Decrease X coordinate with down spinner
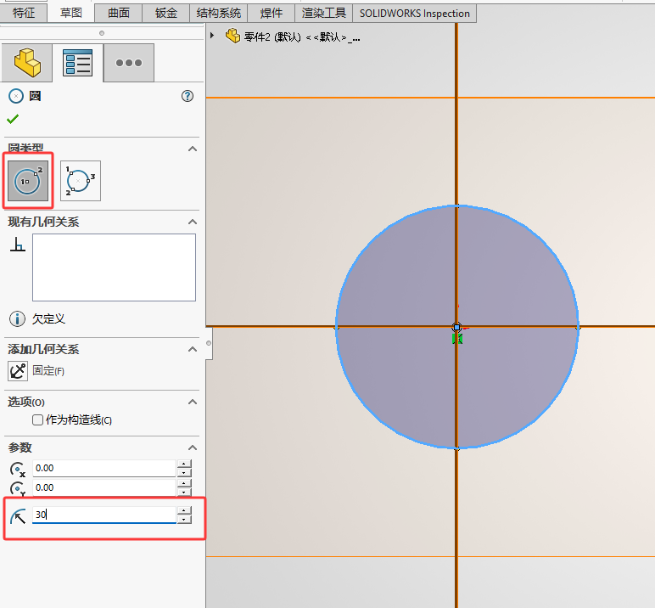 point(184,472)
